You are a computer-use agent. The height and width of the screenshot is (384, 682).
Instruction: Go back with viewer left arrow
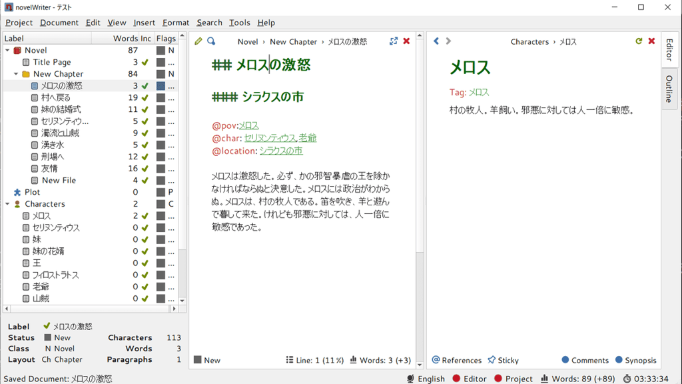click(x=436, y=41)
